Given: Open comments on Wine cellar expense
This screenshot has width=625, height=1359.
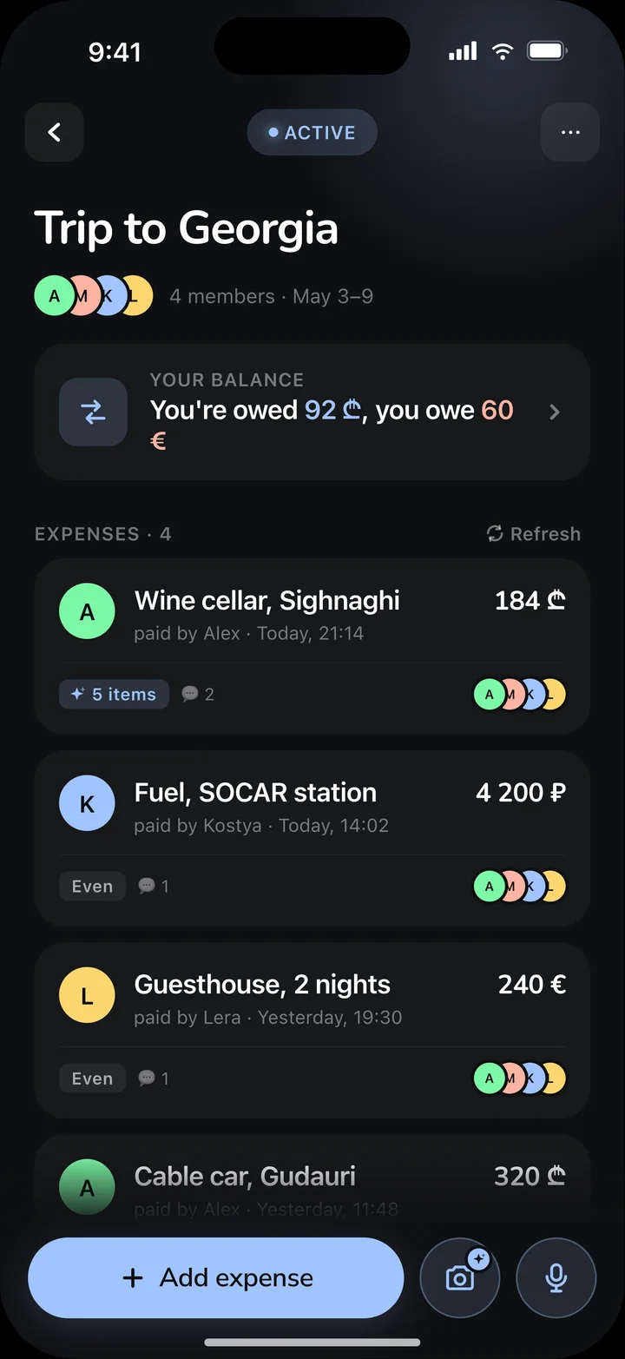Looking at the screenshot, I should pyautogui.click(x=198, y=694).
